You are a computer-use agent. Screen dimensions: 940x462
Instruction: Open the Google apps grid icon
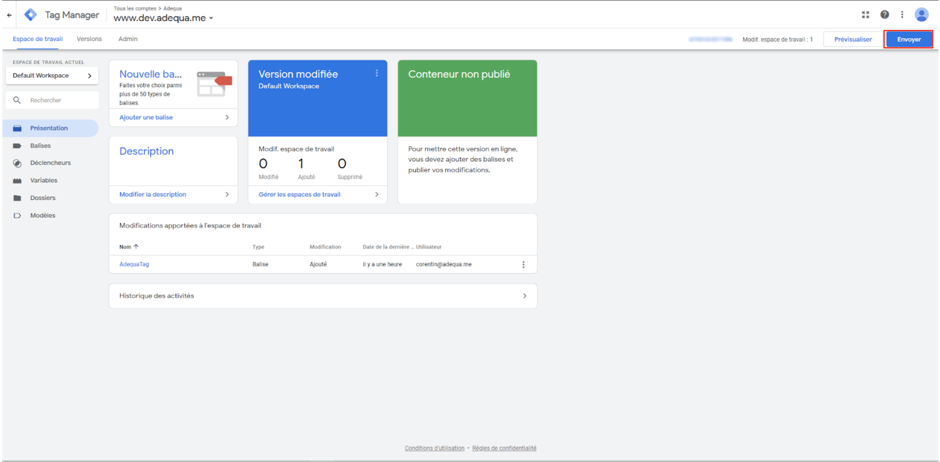[865, 15]
